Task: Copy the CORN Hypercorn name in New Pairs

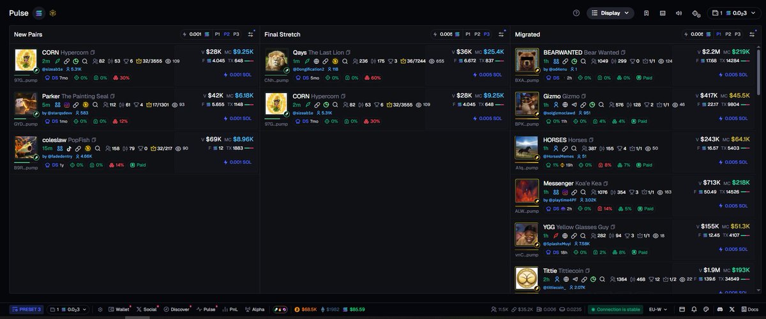Action: [93, 52]
